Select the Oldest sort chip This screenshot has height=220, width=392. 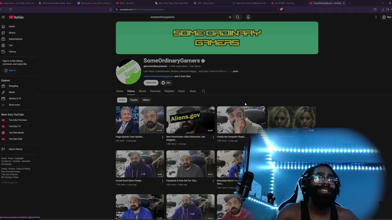[146, 100]
